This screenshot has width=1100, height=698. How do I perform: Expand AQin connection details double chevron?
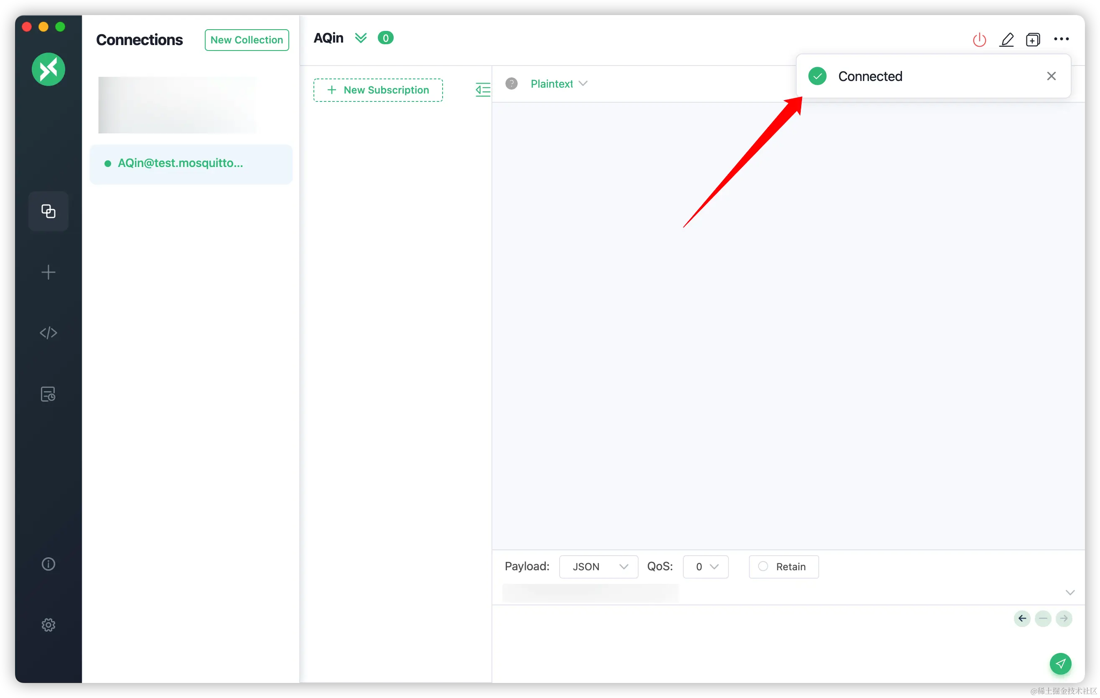(x=361, y=38)
